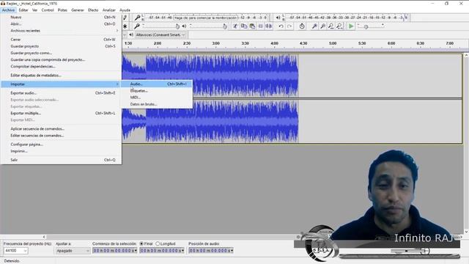Viewport: 469px width, 264px height.
Task: Click 'Nuevo' in Archivo menu
Action: 61,18
